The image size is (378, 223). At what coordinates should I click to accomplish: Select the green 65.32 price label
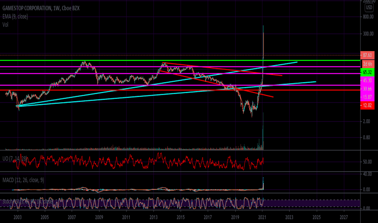[x=367, y=72]
